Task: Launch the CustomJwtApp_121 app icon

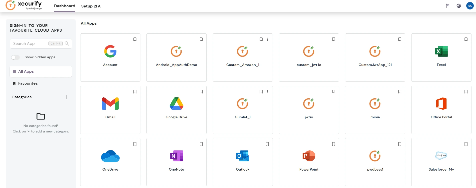Action: [x=375, y=51]
